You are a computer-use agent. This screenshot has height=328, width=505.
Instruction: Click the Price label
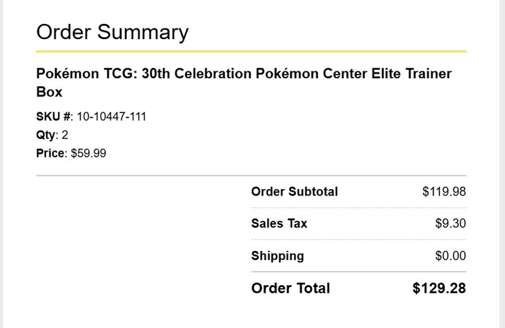point(50,153)
